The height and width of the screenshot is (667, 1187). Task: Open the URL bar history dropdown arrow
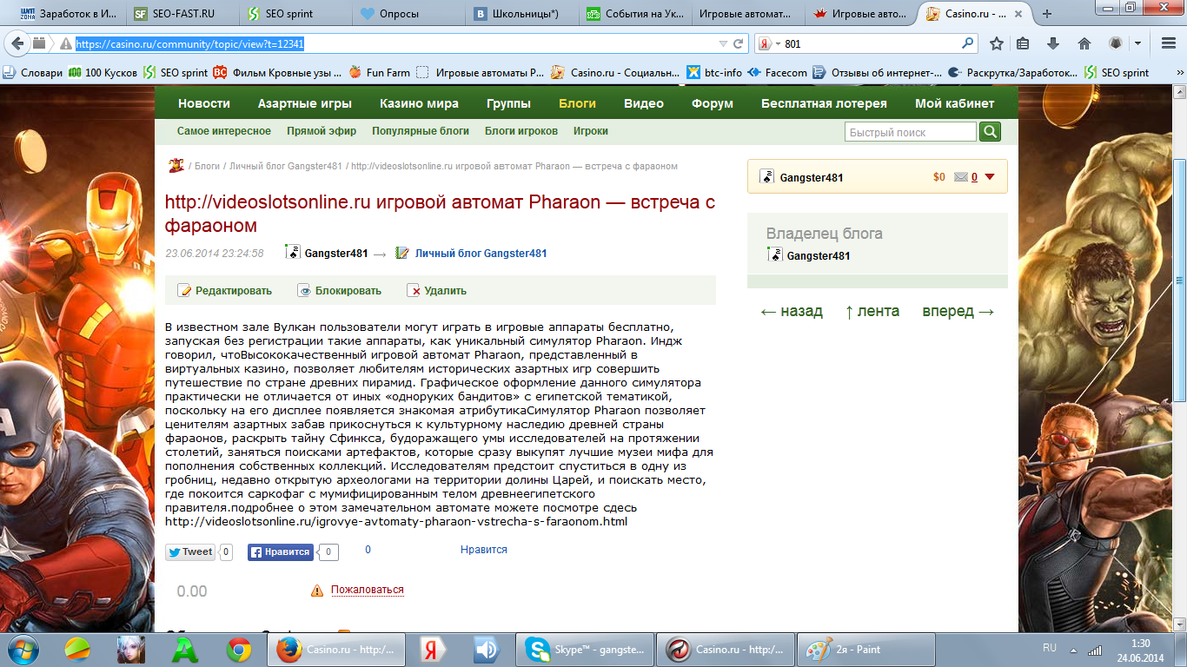tap(723, 43)
